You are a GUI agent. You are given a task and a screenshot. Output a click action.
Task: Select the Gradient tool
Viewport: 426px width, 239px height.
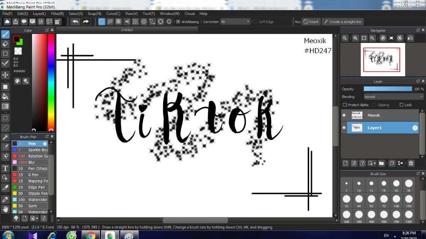coord(5,106)
